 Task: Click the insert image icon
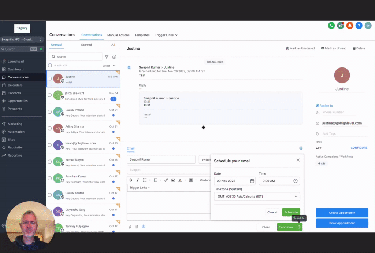(173, 180)
